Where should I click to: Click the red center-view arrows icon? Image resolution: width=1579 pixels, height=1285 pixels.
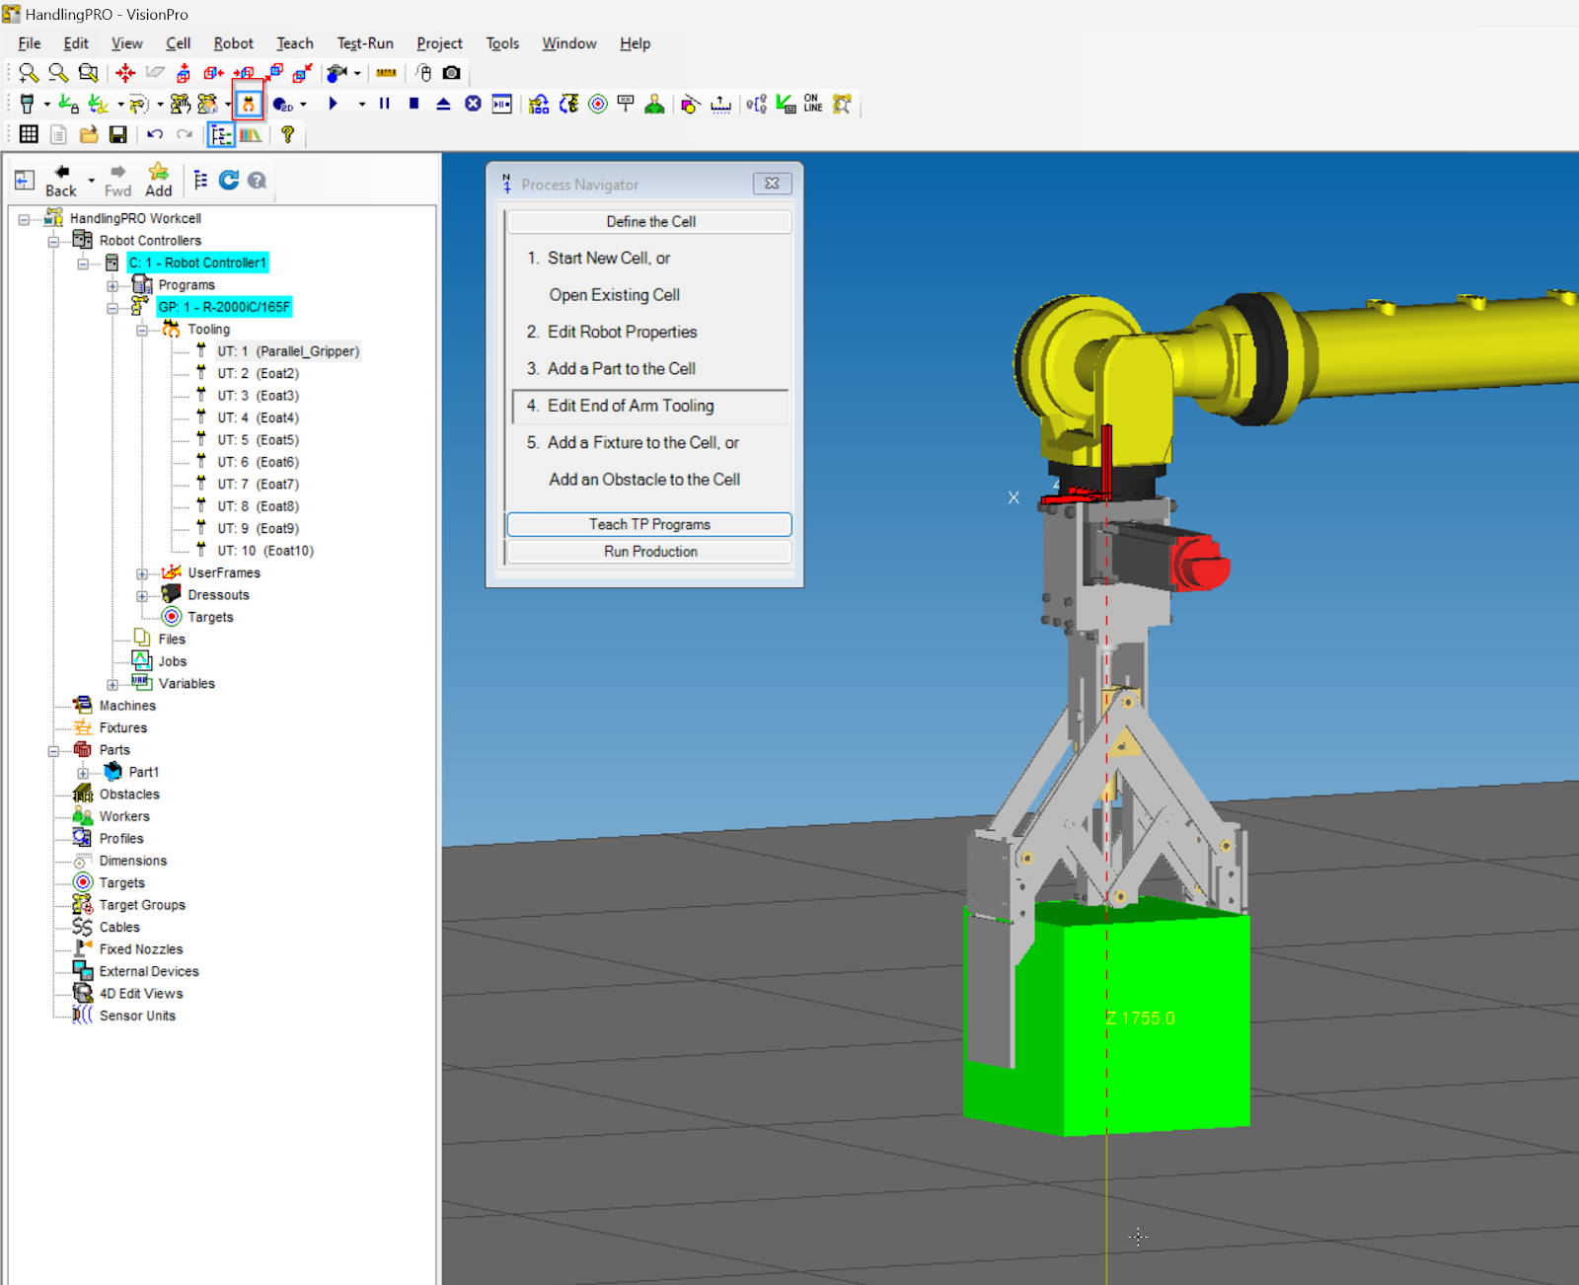click(125, 73)
